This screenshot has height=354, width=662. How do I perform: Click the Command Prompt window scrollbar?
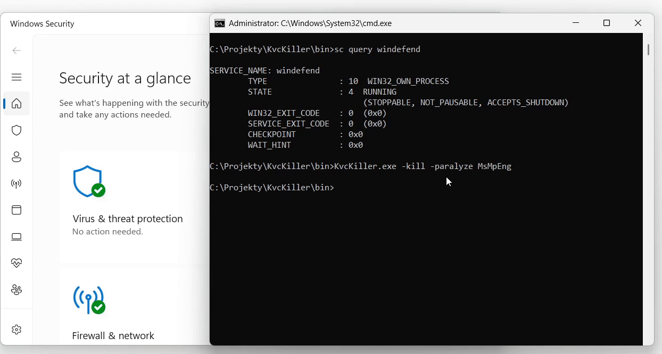coord(648,49)
